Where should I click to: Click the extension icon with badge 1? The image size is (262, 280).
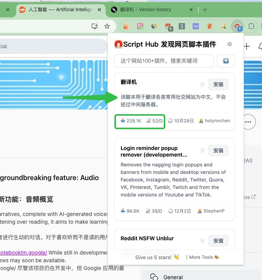point(168,27)
